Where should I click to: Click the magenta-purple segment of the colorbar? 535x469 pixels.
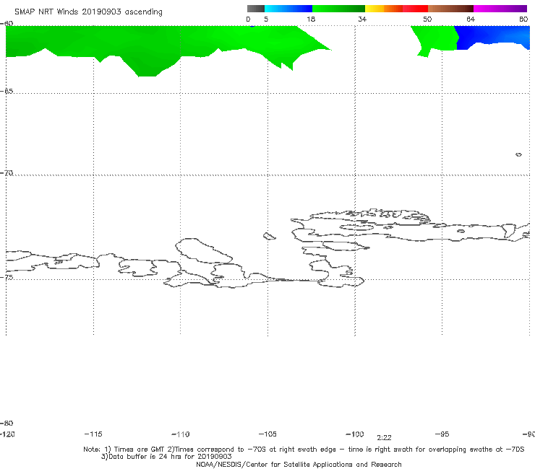click(x=500, y=9)
